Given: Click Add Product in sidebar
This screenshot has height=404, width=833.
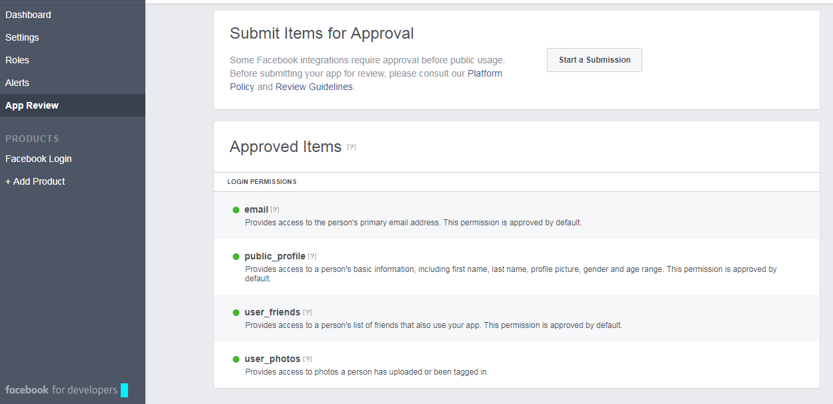Looking at the screenshot, I should [x=35, y=181].
